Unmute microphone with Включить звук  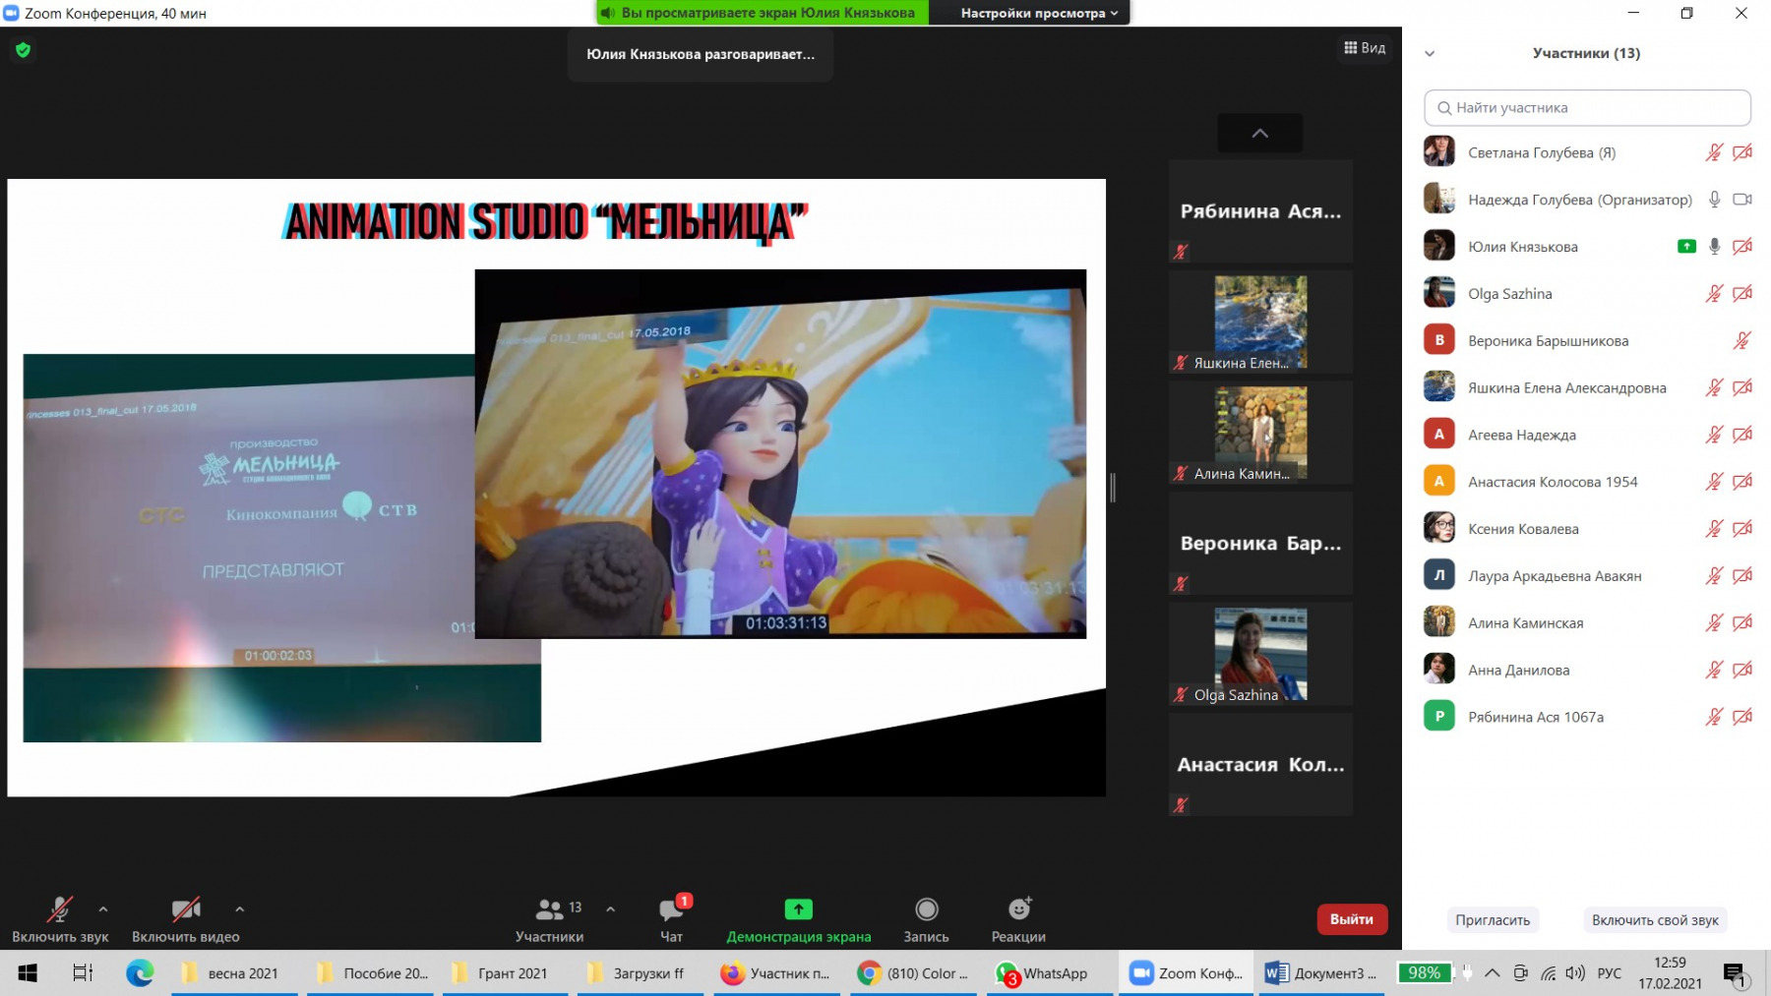(60, 909)
